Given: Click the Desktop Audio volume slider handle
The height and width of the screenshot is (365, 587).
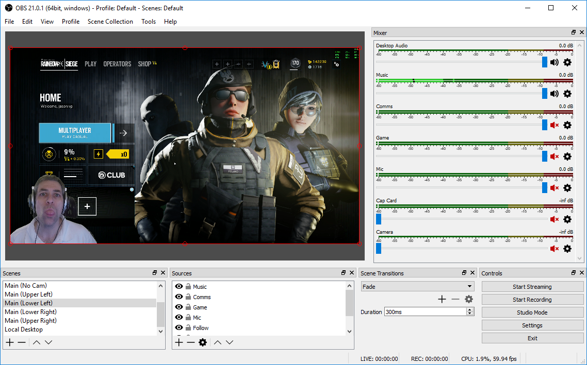Looking at the screenshot, I should pyautogui.click(x=545, y=62).
